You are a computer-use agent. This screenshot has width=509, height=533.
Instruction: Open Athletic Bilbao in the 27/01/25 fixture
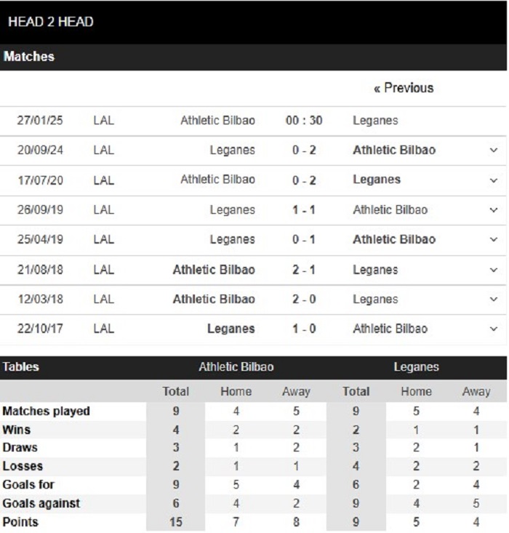pyautogui.click(x=217, y=120)
